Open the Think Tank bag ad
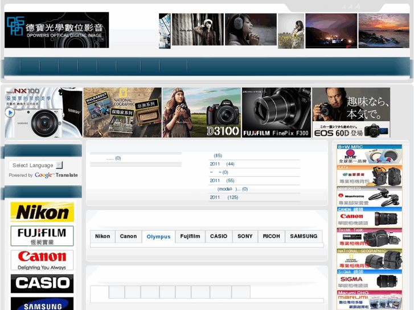The image size is (414, 310). click(370, 238)
